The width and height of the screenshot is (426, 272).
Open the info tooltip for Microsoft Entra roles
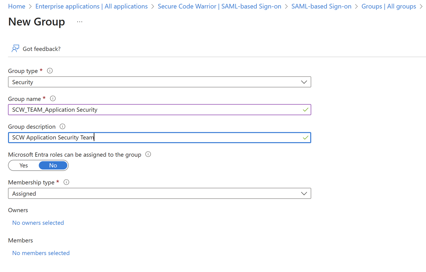(x=148, y=154)
